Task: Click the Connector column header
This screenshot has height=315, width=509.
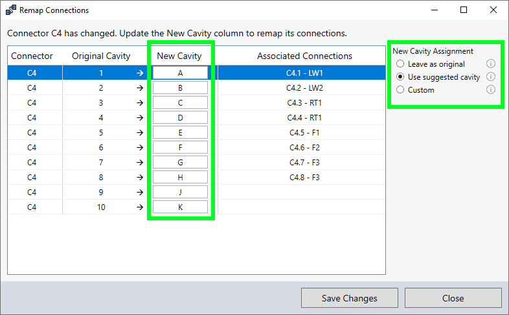Action: [32, 56]
